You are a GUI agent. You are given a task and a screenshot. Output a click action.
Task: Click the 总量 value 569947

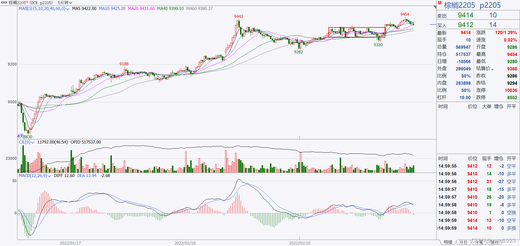coord(463,47)
